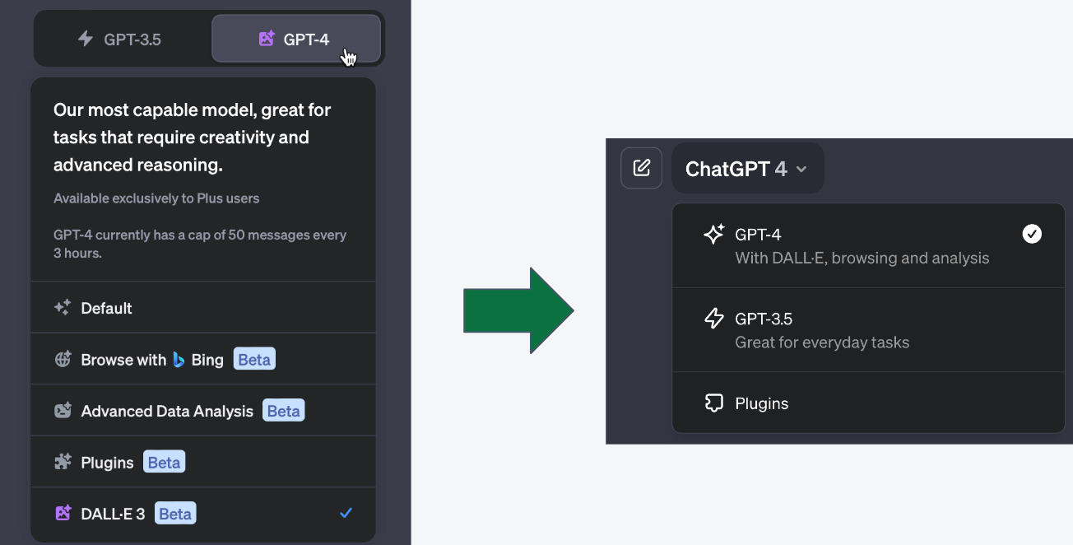Click the blue checkmark on DALL·E 3 row

[x=346, y=513]
